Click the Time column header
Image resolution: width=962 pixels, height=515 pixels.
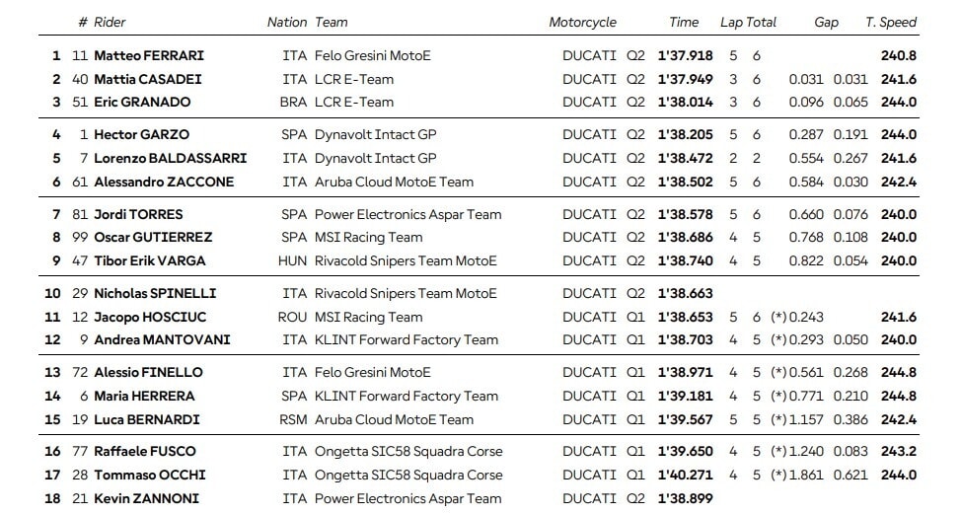[x=684, y=22]
